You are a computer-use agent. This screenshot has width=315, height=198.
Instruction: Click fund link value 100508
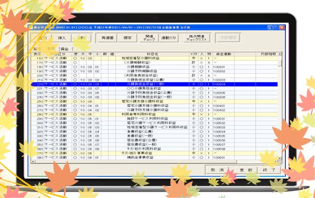(219, 149)
